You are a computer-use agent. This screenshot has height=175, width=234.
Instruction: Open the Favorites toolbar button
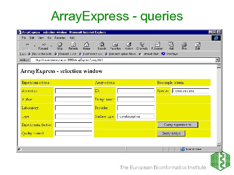point(115,46)
